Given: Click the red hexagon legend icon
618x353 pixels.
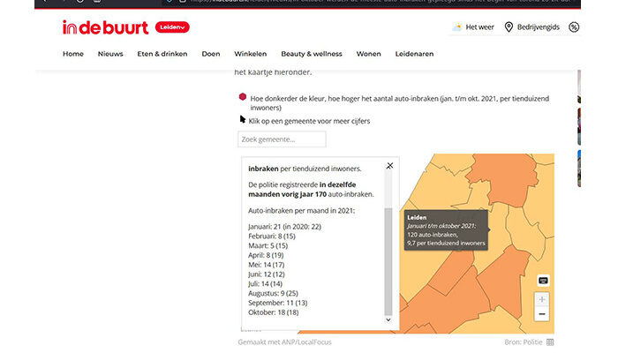Looking at the screenshot, I should 243,96.
